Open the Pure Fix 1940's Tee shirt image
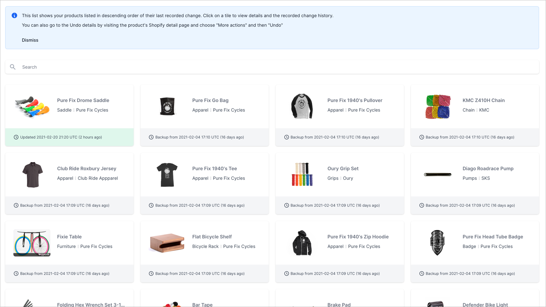Screen dimensions: 546x307 click(x=167, y=174)
